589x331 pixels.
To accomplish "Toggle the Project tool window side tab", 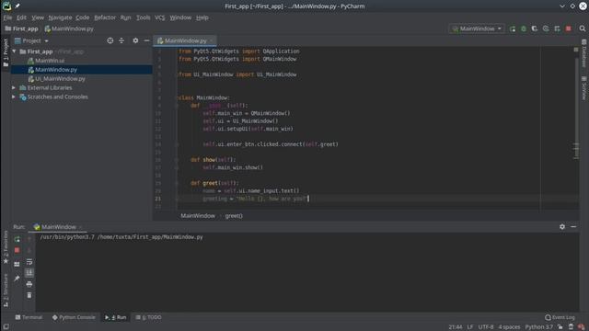I will [x=6, y=53].
